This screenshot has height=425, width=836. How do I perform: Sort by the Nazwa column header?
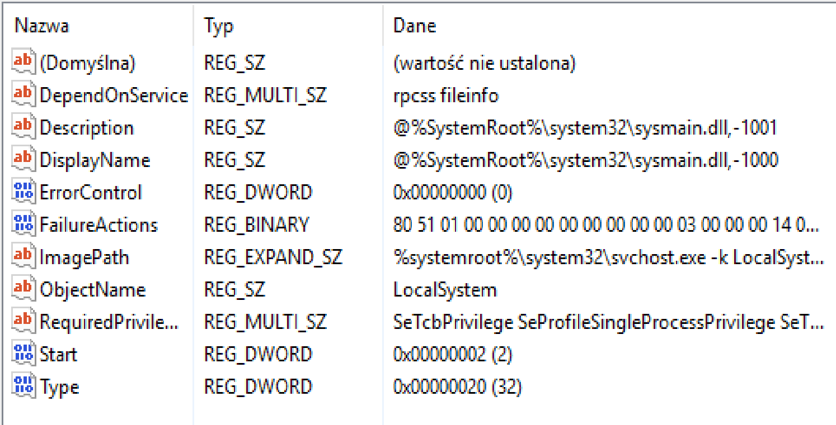41,26
